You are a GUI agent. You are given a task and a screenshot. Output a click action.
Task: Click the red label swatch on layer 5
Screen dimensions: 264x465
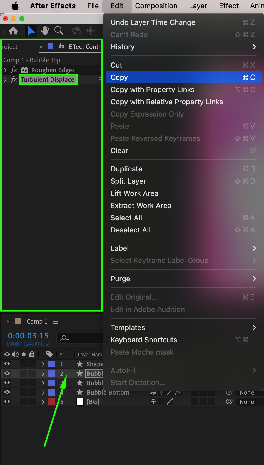click(x=52, y=401)
